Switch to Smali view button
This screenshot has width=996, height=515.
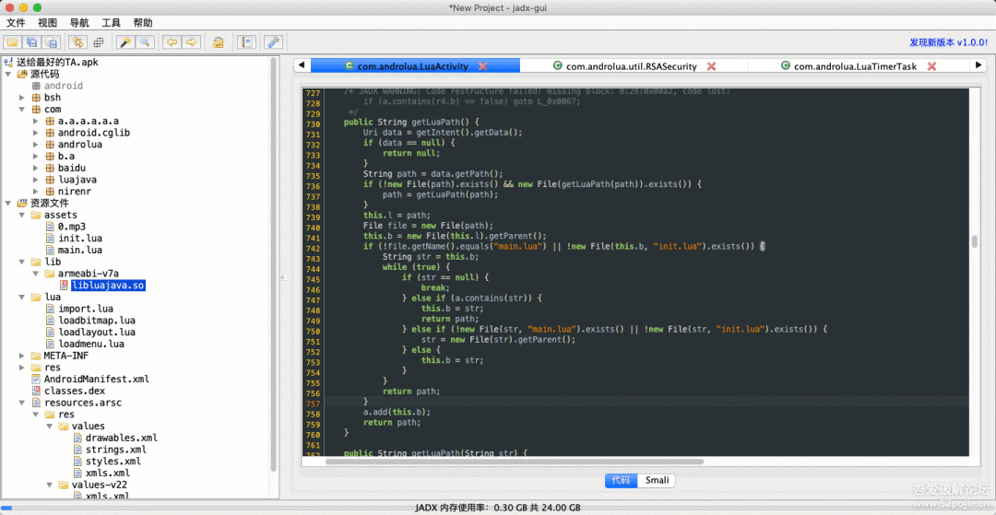pos(657,480)
